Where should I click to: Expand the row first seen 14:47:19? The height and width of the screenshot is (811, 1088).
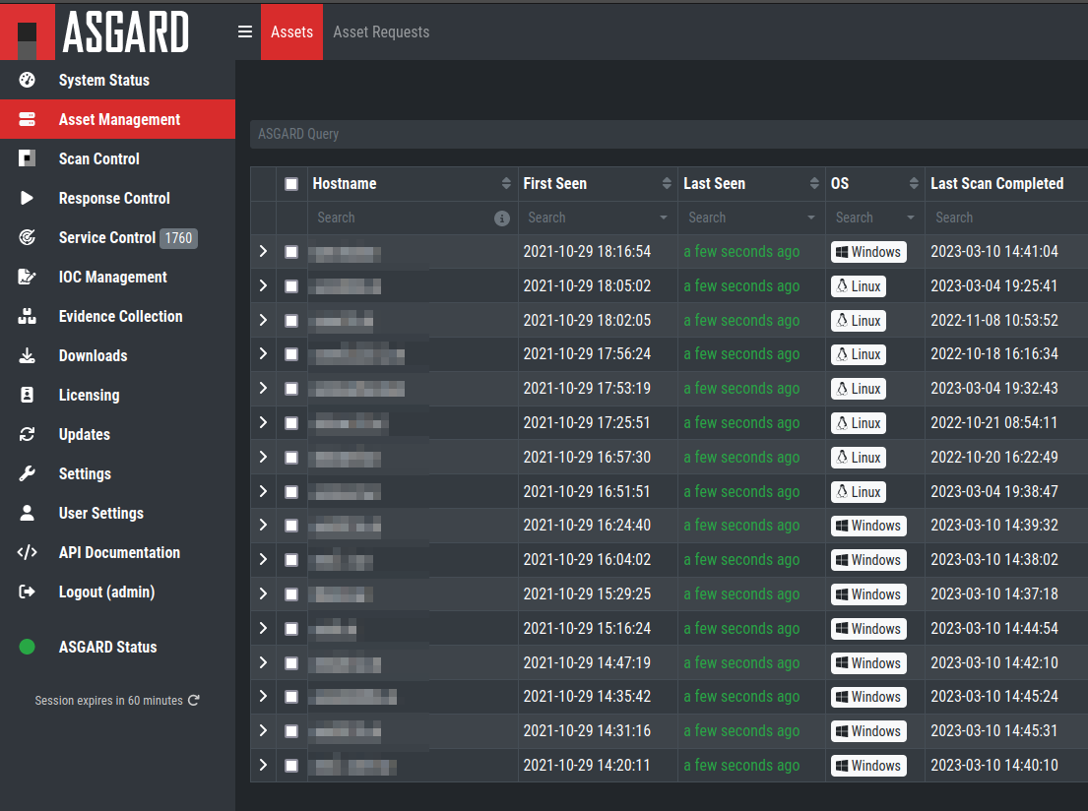point(263,662)
